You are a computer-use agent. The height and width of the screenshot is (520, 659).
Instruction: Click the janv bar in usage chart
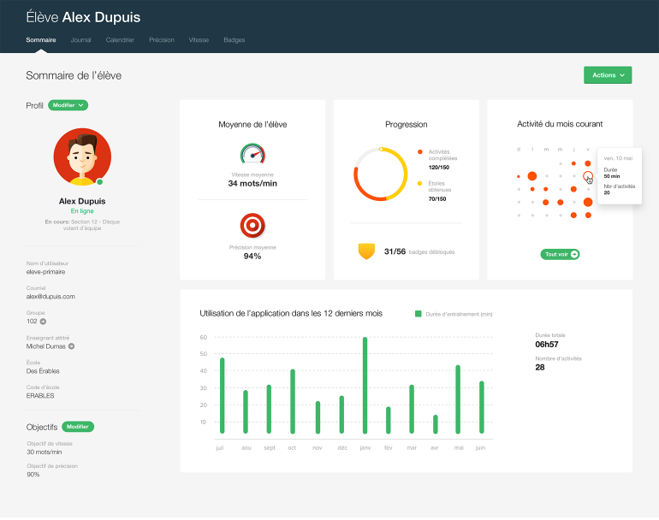click(x=365, y=385)
